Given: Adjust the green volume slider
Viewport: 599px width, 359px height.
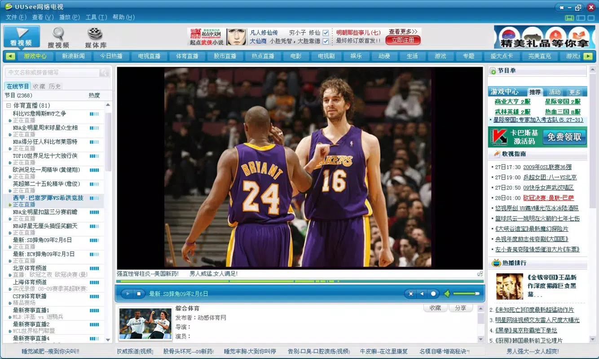Looking at the screenshot, I should point(467,293).
